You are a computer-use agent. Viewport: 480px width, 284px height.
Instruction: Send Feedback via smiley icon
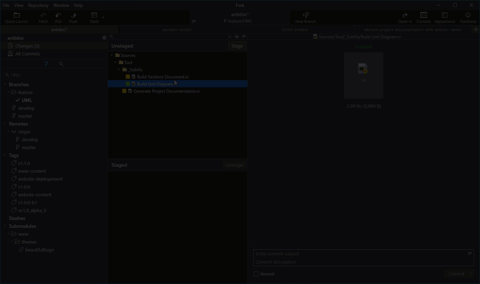468,18
